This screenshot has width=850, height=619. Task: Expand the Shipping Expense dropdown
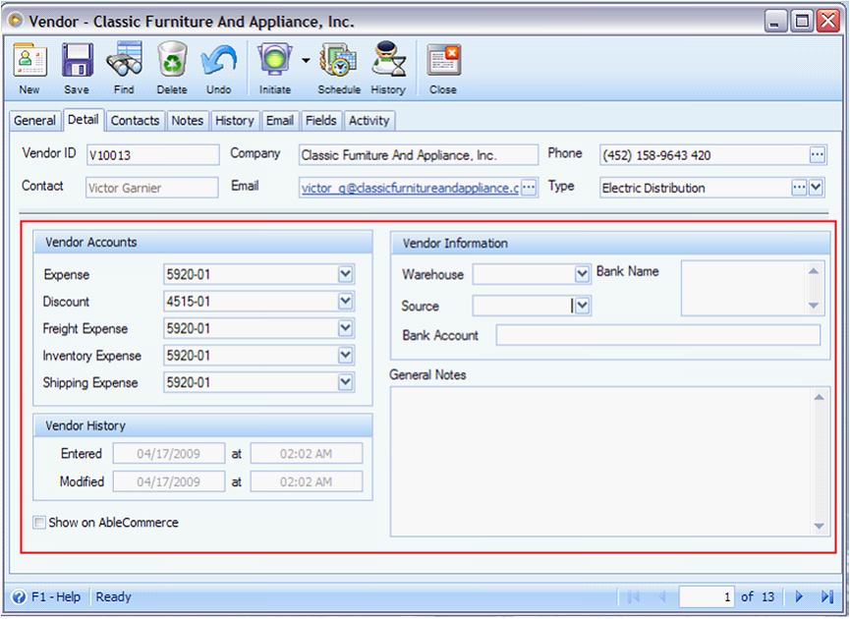pos(345,382)
